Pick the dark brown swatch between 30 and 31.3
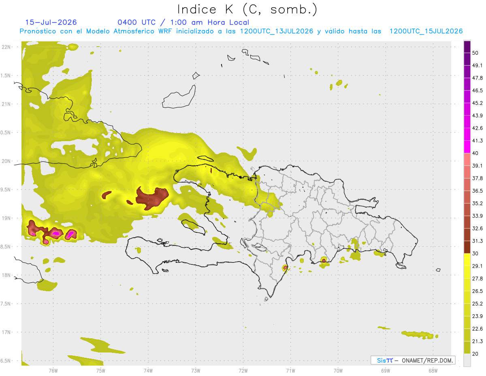Image resolution: width=486 pixels, height=376 pixels. click(467, 247)
